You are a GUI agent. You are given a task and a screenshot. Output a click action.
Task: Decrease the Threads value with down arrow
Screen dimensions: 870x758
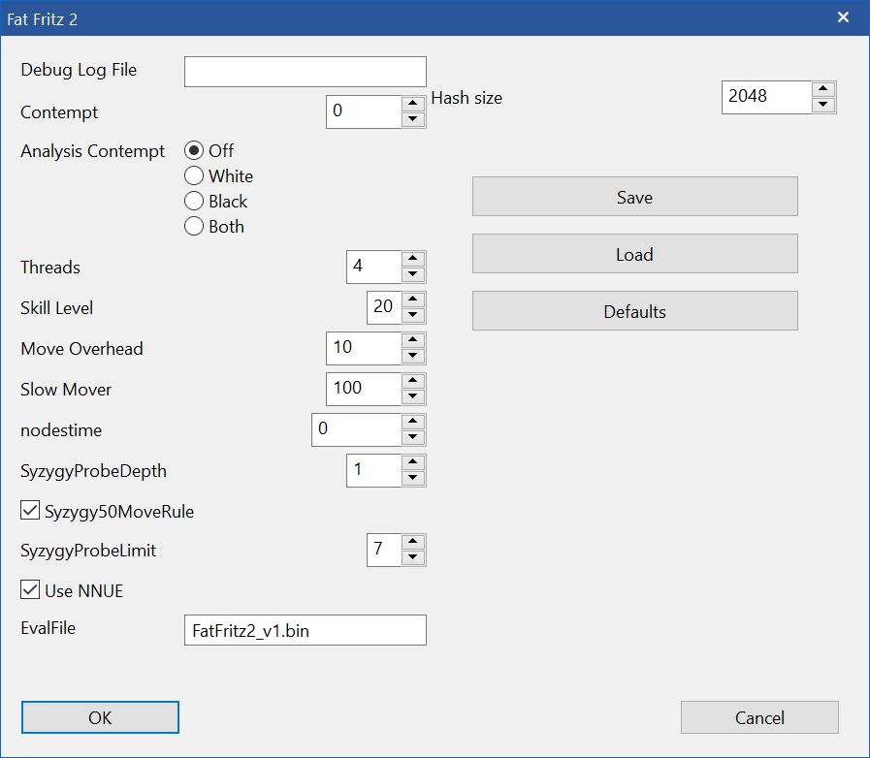(x=413, y=275)
